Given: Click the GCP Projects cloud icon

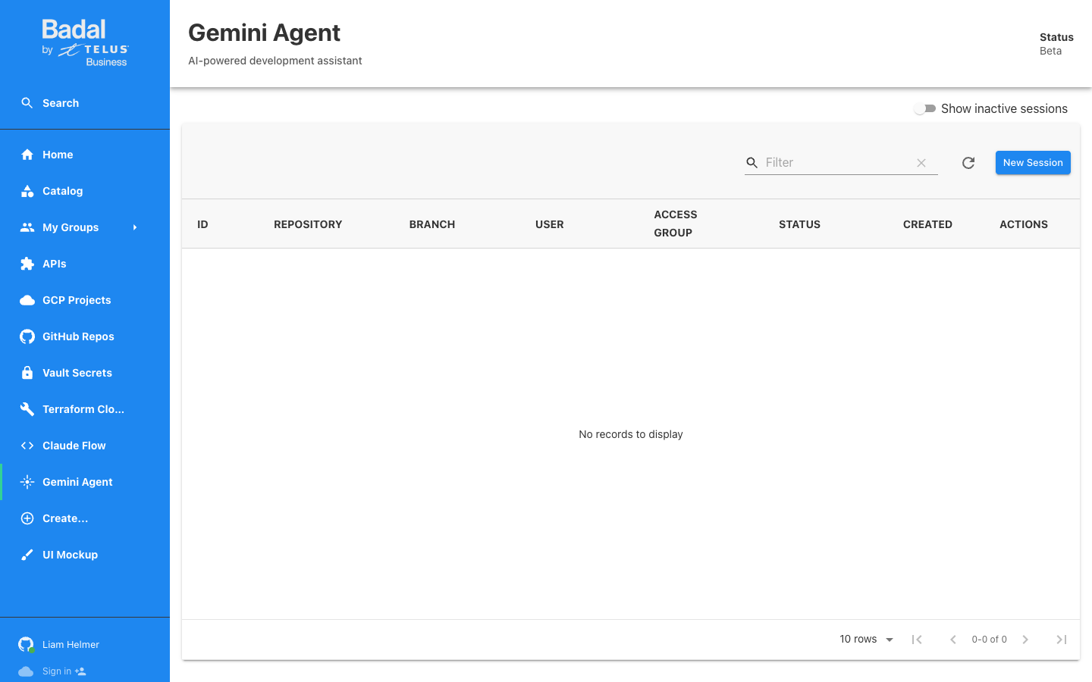Looking at the screenshot, I should [27, 300].
